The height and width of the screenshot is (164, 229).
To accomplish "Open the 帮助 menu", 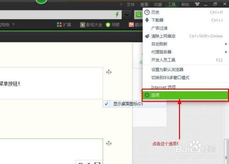I will 185,5.
